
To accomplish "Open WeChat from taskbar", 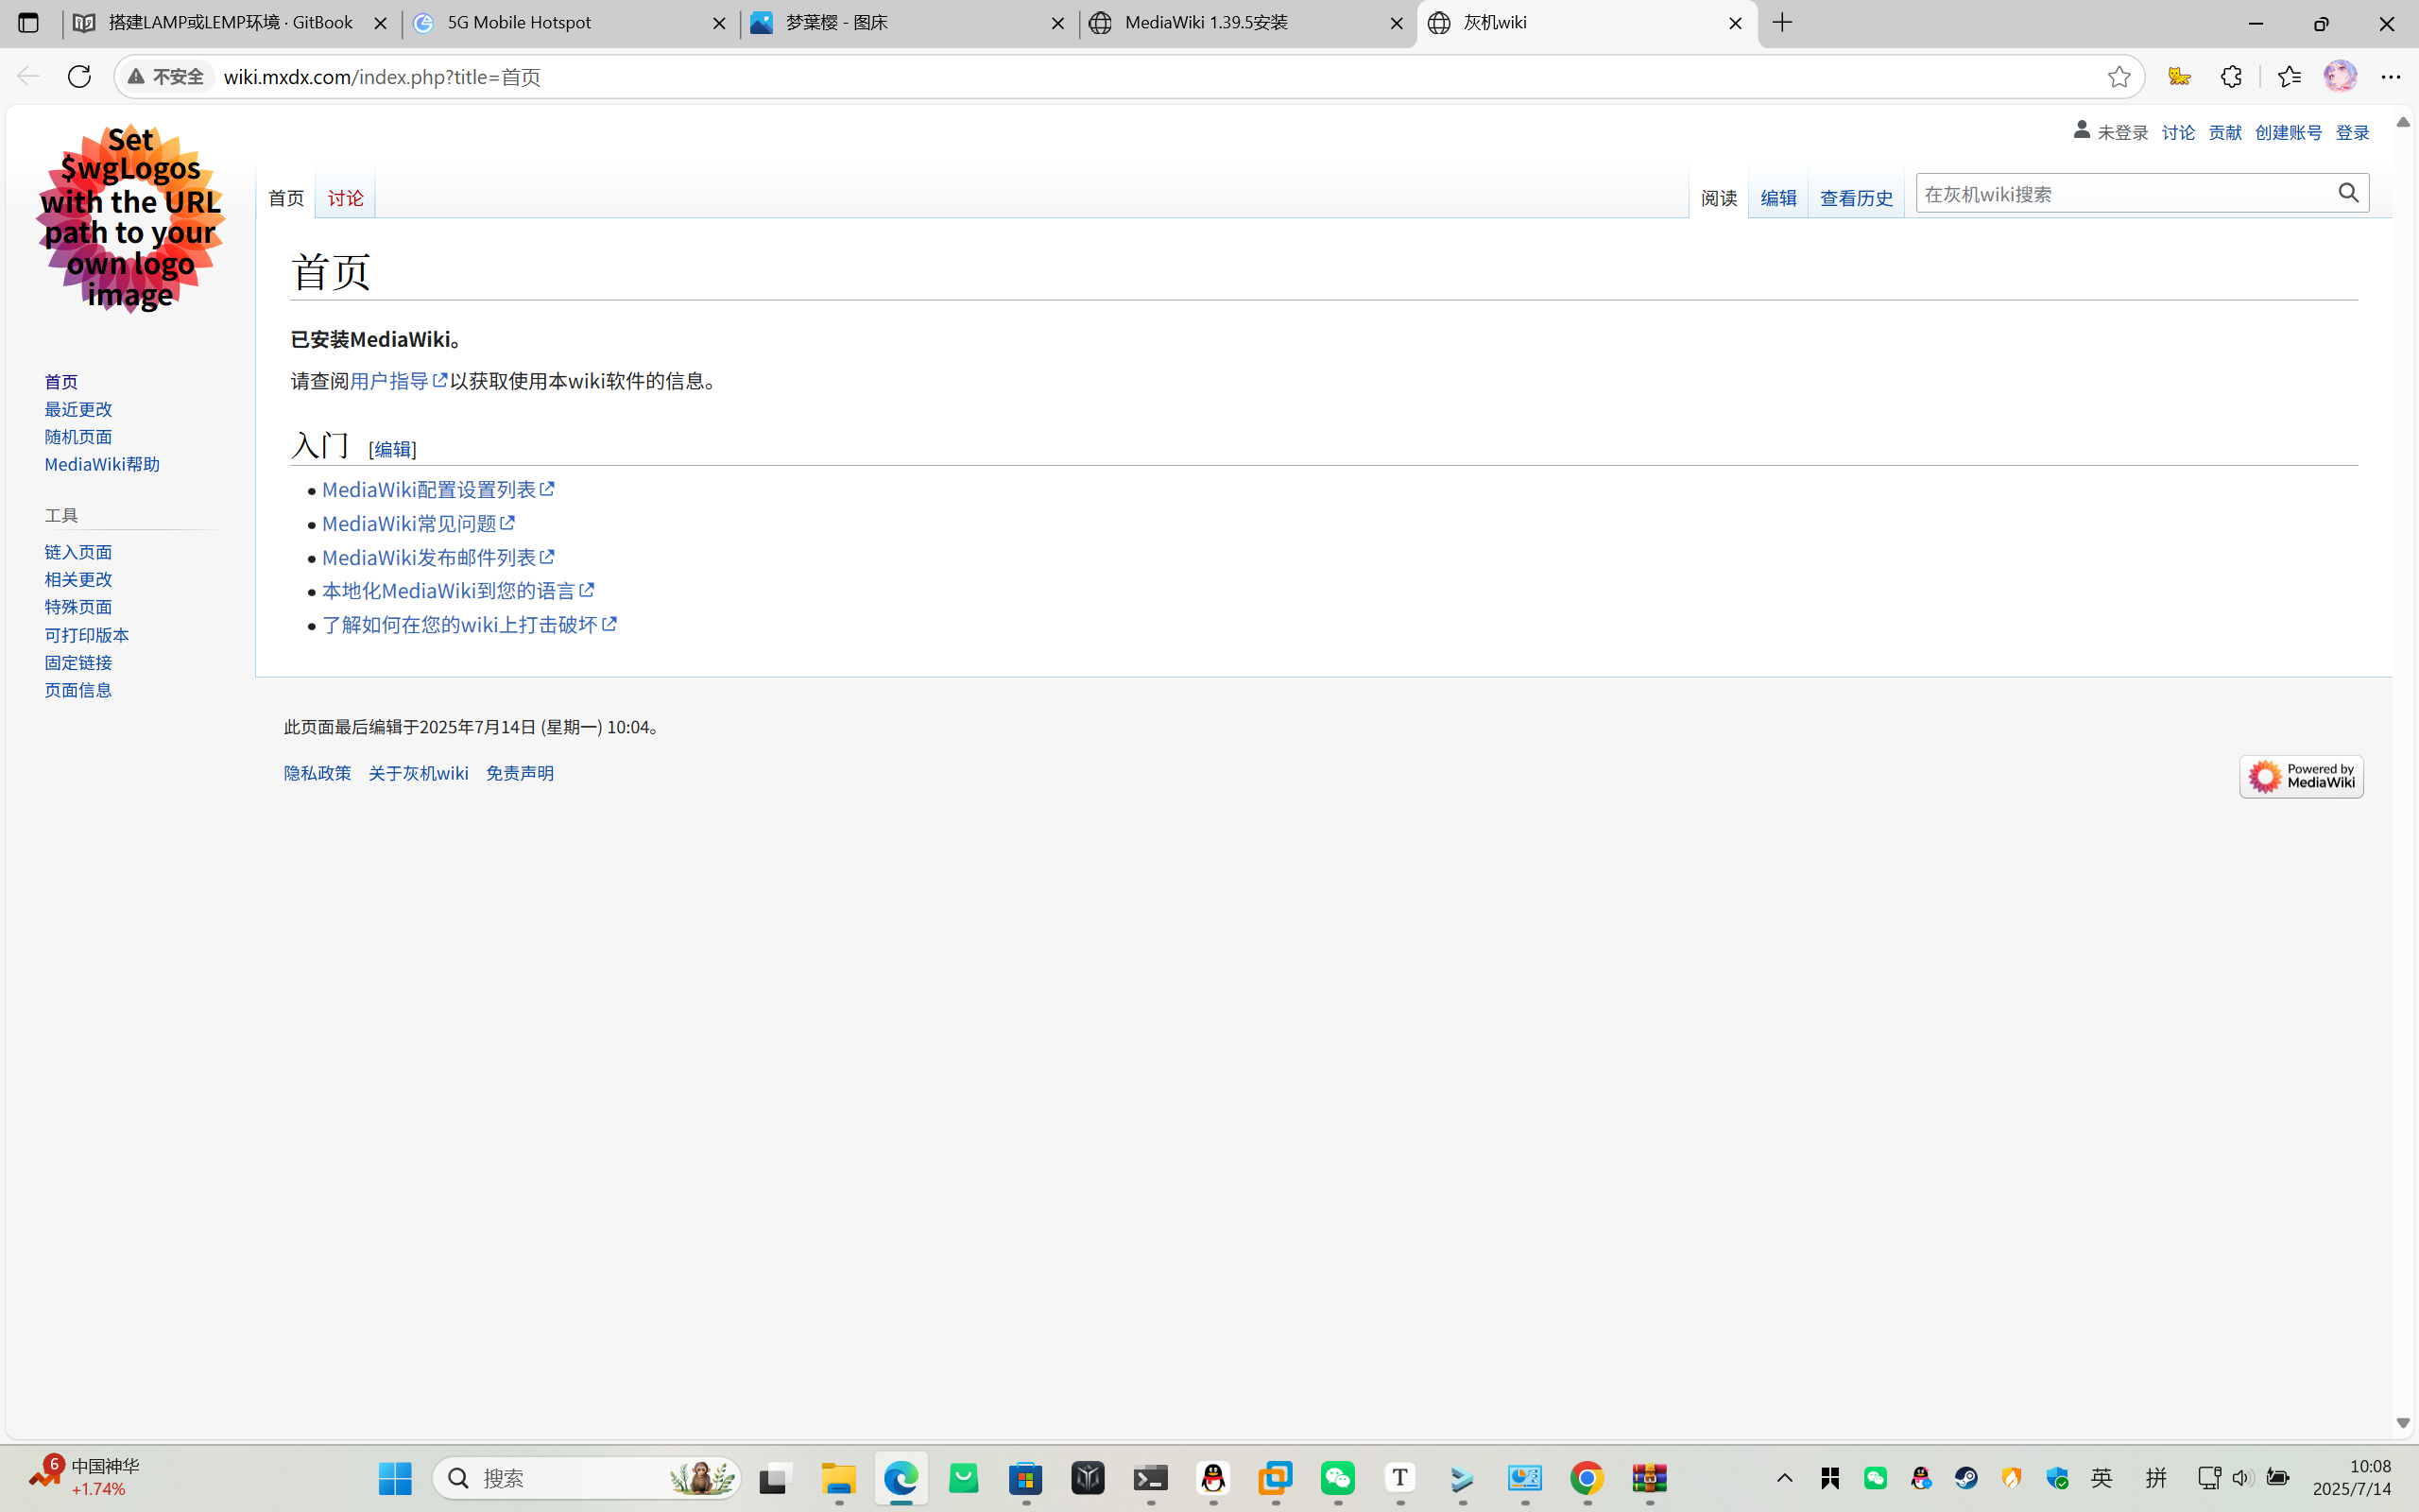I will point(1337,1478).
